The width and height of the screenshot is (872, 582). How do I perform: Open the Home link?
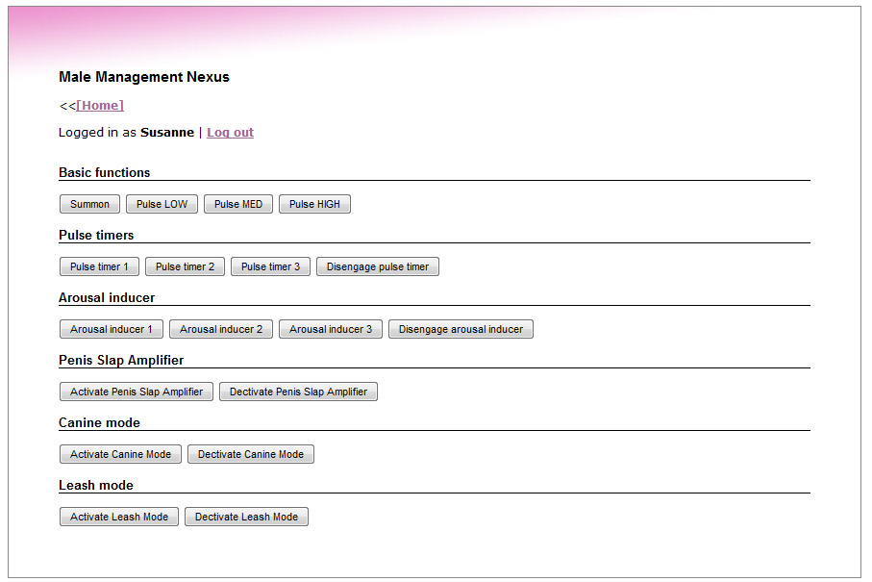100,106
